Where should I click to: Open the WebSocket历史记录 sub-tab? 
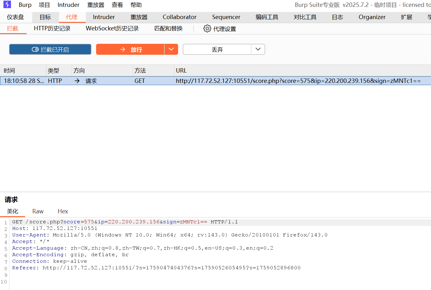[x=112, y=28]
